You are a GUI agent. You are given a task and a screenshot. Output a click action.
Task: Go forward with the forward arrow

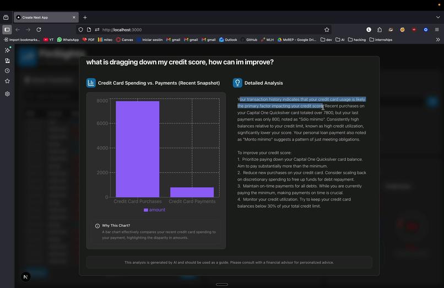click(x=28, y=30)
